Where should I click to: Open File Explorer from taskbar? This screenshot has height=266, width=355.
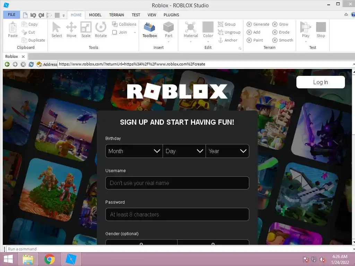(28, 259)
